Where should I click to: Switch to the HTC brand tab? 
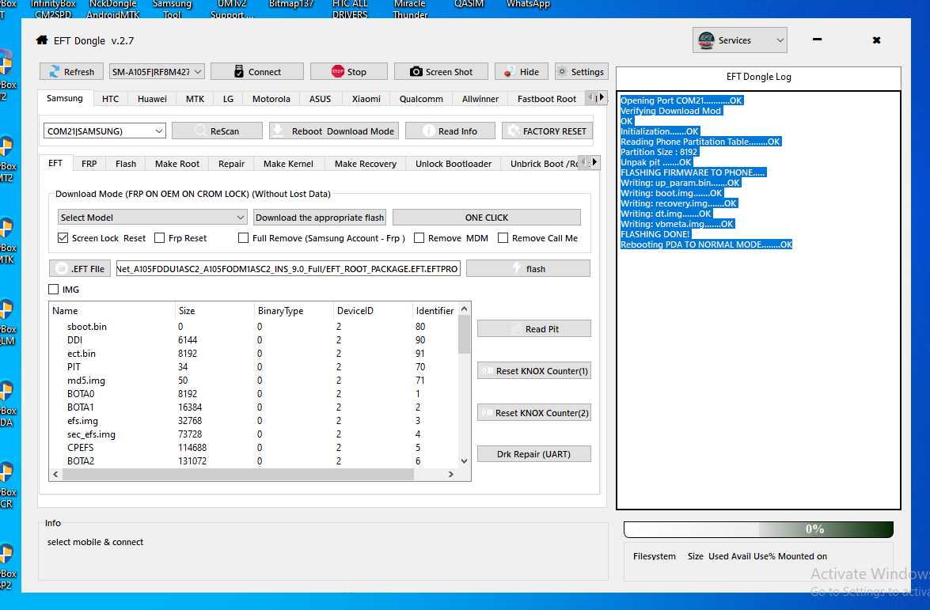(110, 99)
